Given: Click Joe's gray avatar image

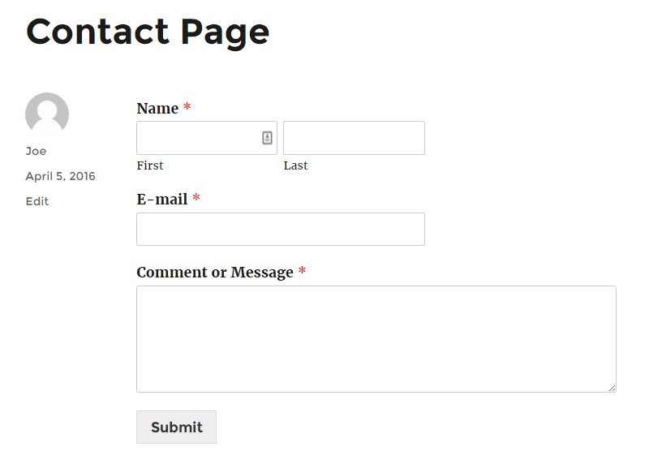Looking at the screenshot, I should pos(47,114).
